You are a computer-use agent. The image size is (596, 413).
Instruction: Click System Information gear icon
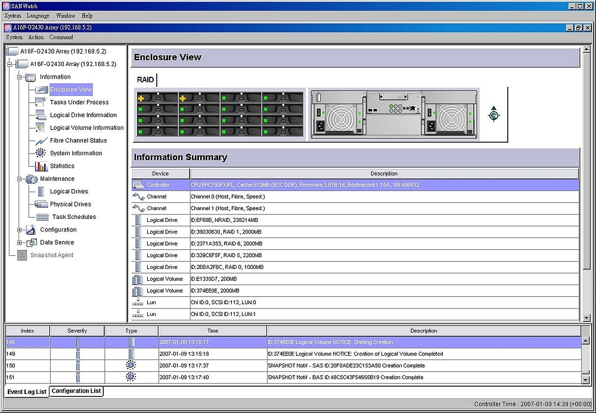point(41,153)
